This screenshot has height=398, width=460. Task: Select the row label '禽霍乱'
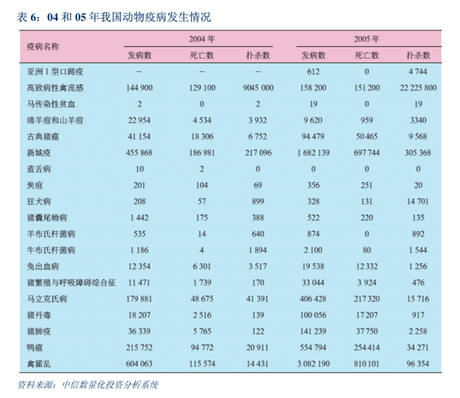click(39, 364)
